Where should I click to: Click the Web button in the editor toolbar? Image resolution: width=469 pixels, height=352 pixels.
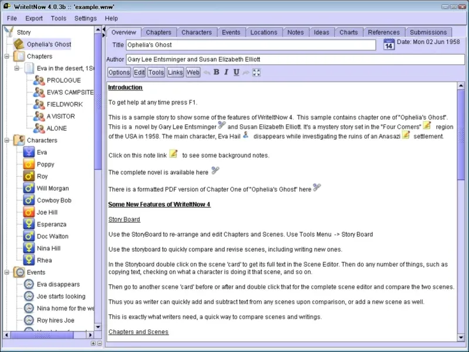pos(193,72)
